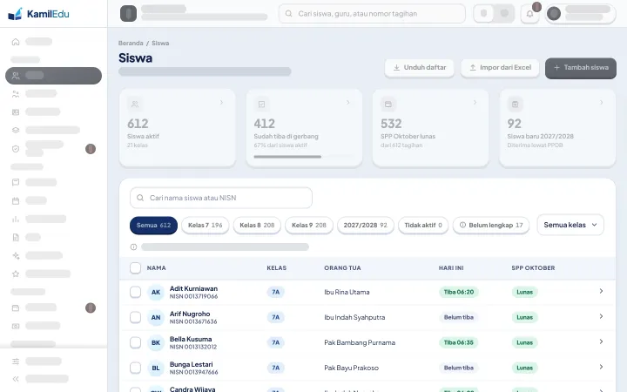The height and width of the screenshot is (392, 627).
Task: Click Ibu Indah Syahputra cell
Action: [354, 318]
